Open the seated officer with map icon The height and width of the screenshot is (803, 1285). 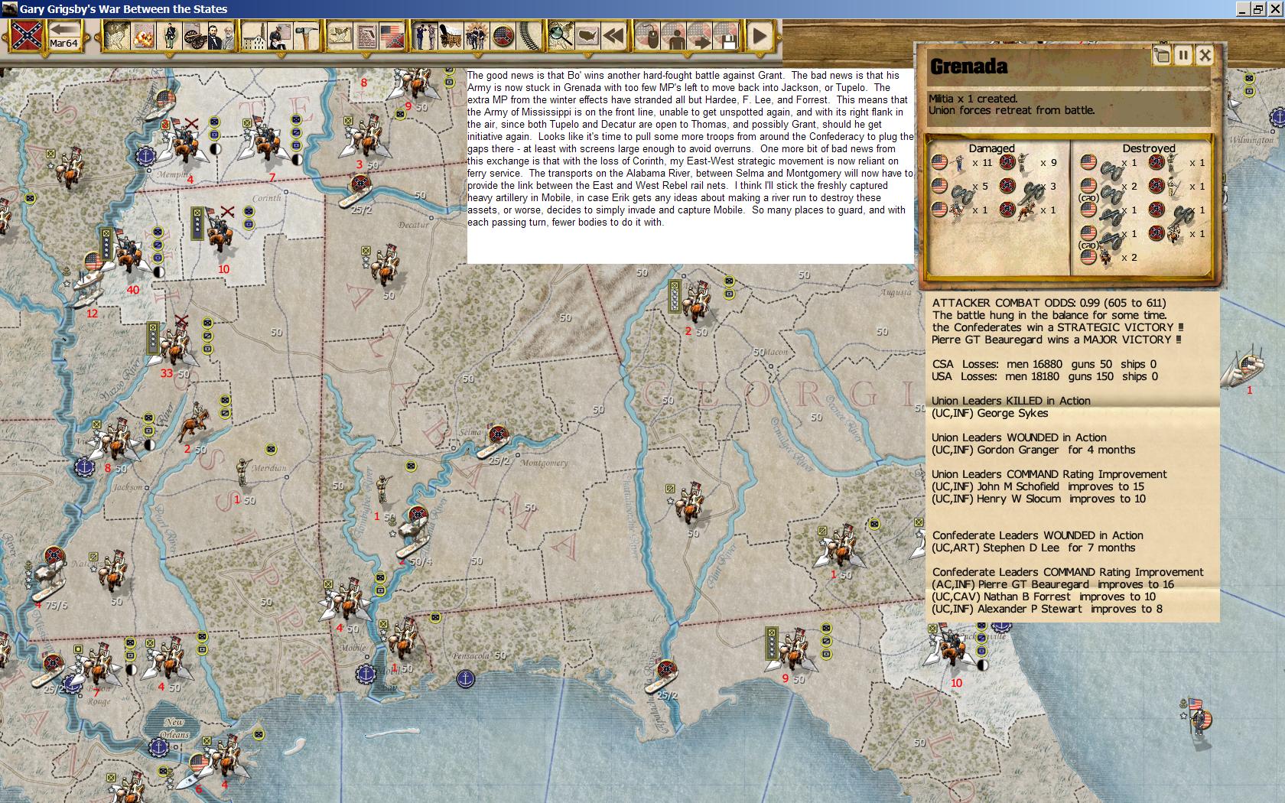pos(281,36)
